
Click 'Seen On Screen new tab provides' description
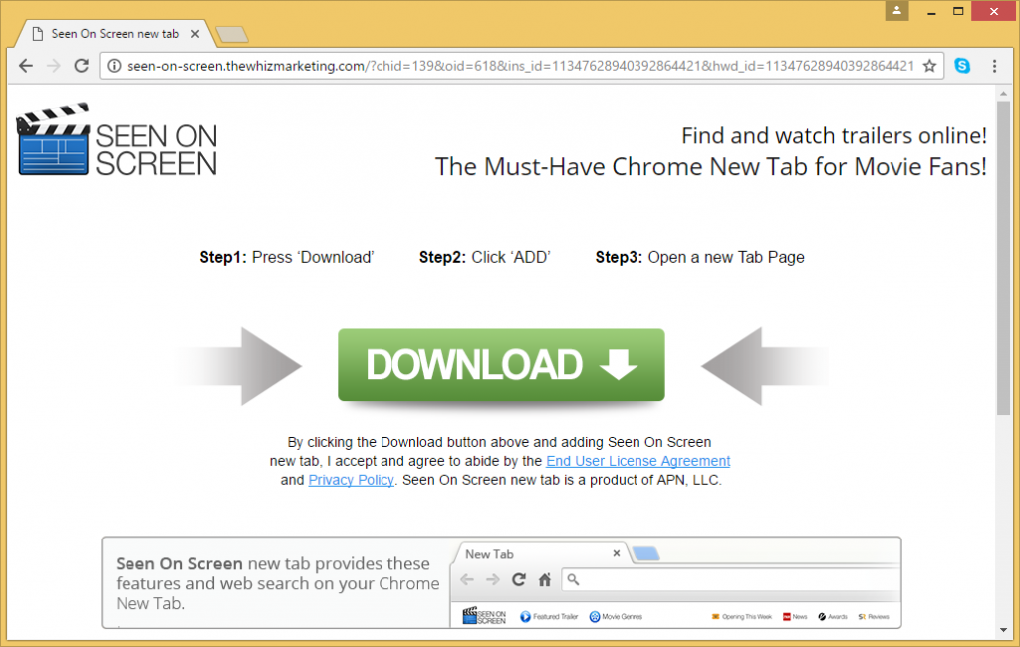tap(278, 583)
